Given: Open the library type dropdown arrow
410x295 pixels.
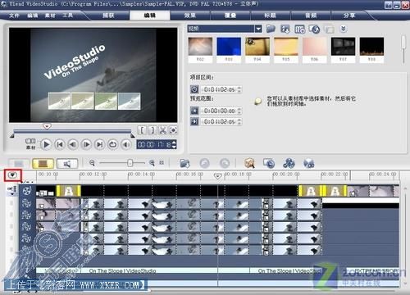Looking at the screenshot, I should click(258, 29).
